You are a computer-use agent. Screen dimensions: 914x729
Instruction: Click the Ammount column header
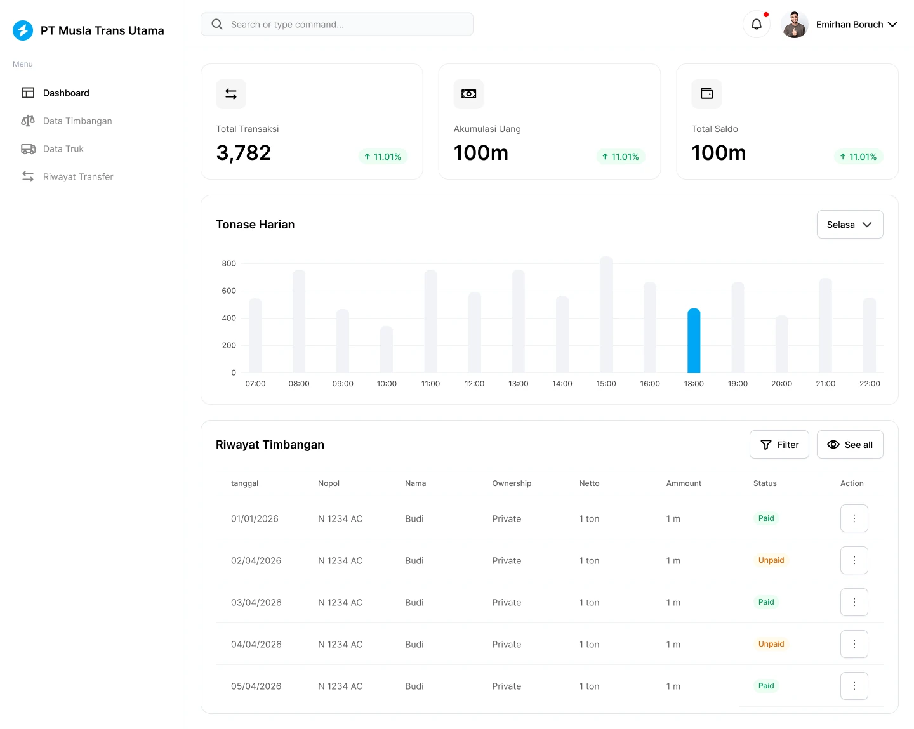click(x=684, y=483)
